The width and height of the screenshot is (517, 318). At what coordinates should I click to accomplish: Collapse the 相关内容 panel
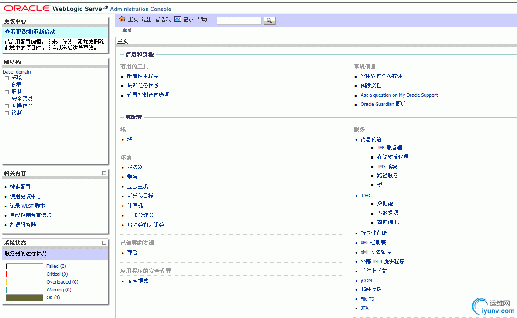[104, 173]
